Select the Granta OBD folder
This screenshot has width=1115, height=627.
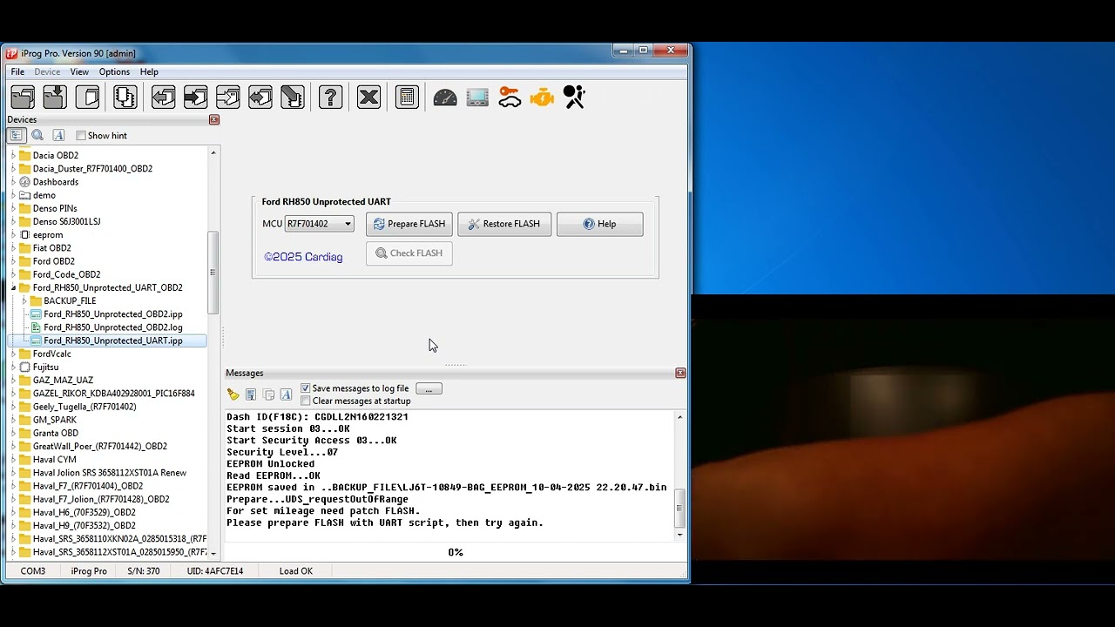[x=55, y=433]
